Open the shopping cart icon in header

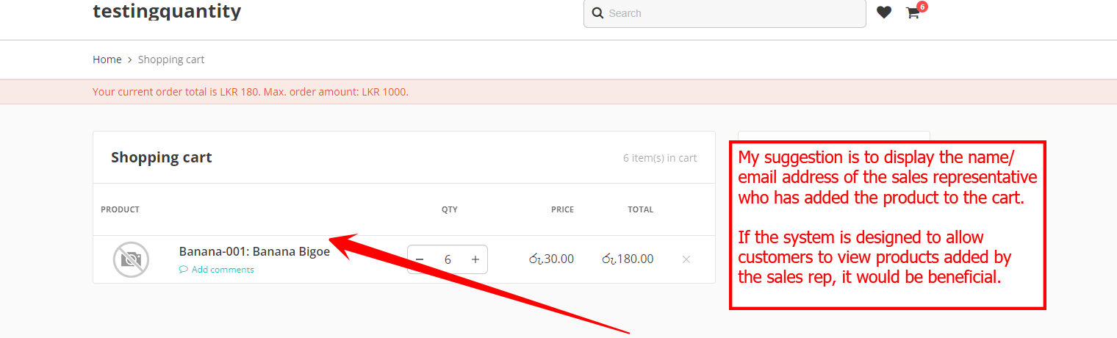(912, 13)
